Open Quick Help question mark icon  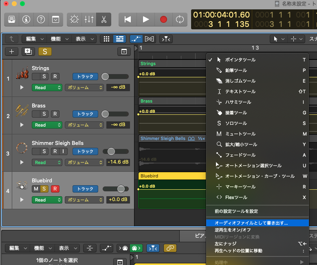point(41,20)
